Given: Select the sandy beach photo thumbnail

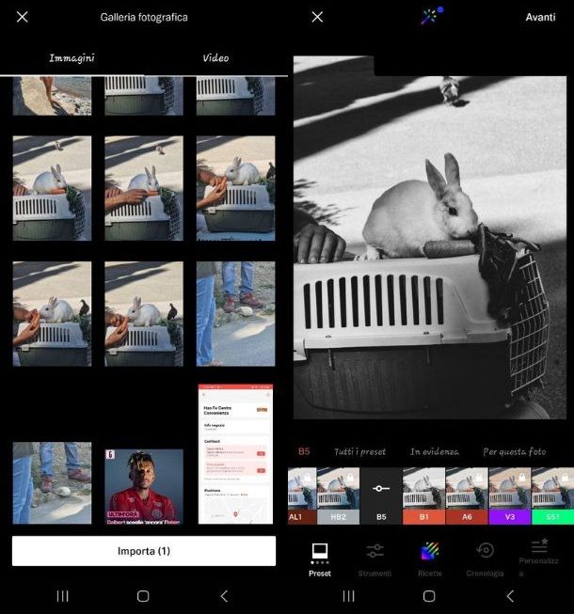Looking at the screenshot, I should pos(52,96).
